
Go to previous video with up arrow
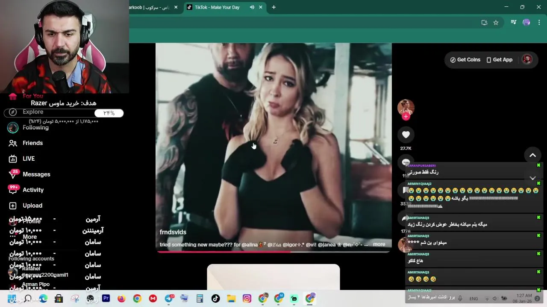click(x=532, y=155)
